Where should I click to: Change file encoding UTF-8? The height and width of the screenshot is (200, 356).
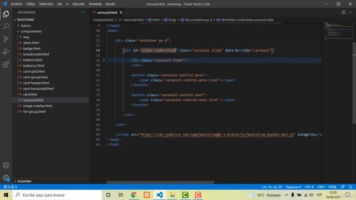(309, 187)
